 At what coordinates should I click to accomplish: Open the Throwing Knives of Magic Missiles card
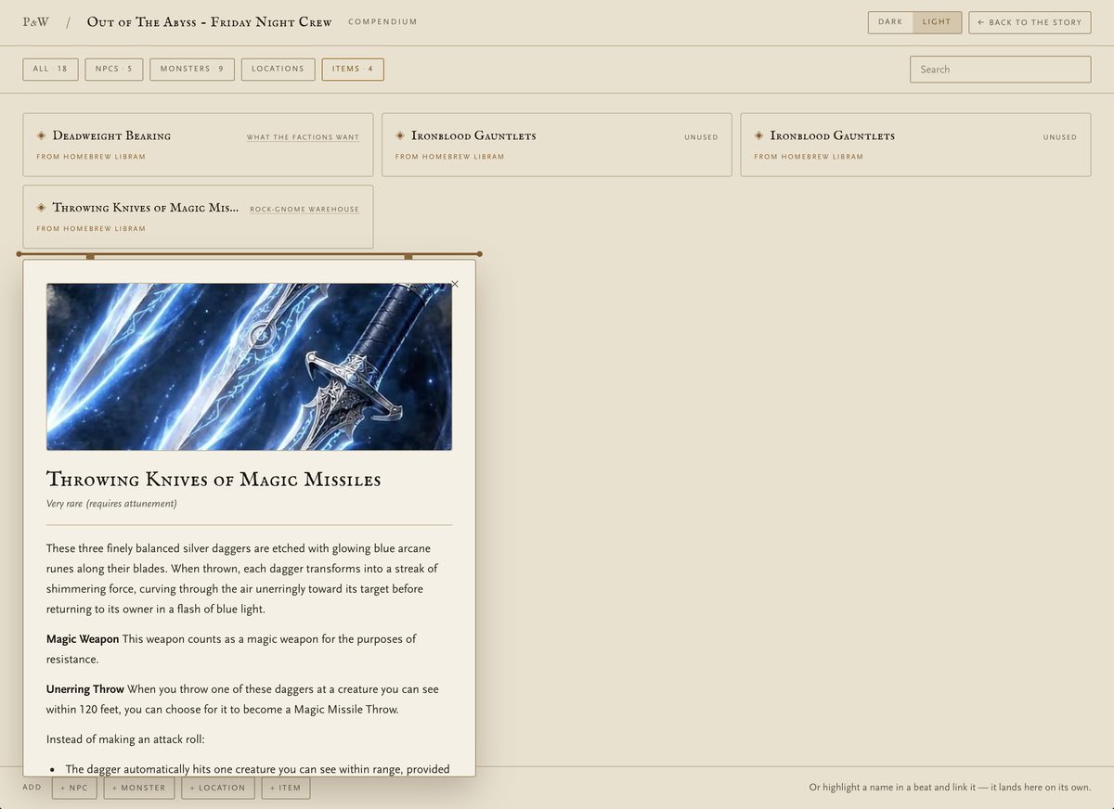198,217
